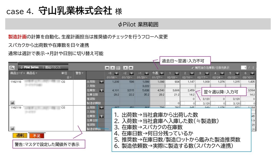Open the chart icon for product 1162118
Viewport: 276px width, 155px height.
(x=12, y=102)
